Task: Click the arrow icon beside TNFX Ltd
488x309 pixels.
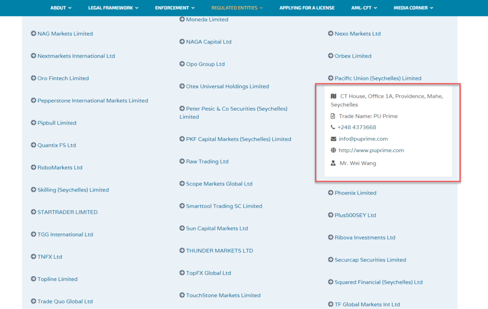Action: [x=33, y=257]
